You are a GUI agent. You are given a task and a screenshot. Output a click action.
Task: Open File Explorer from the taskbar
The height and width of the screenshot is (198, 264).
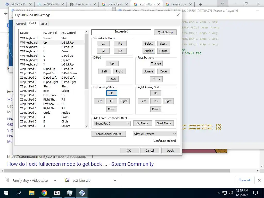pos(31,193)
